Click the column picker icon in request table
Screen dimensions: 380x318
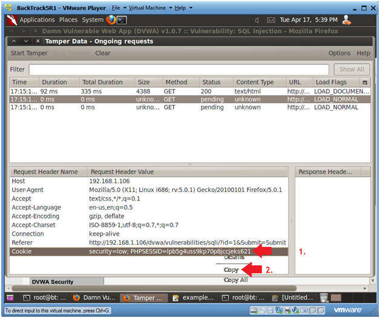point(365,82)
